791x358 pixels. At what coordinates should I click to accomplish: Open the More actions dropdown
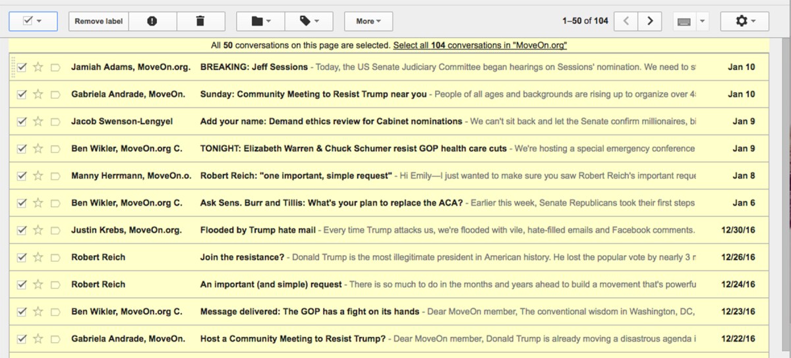click(x=368, y=21)
